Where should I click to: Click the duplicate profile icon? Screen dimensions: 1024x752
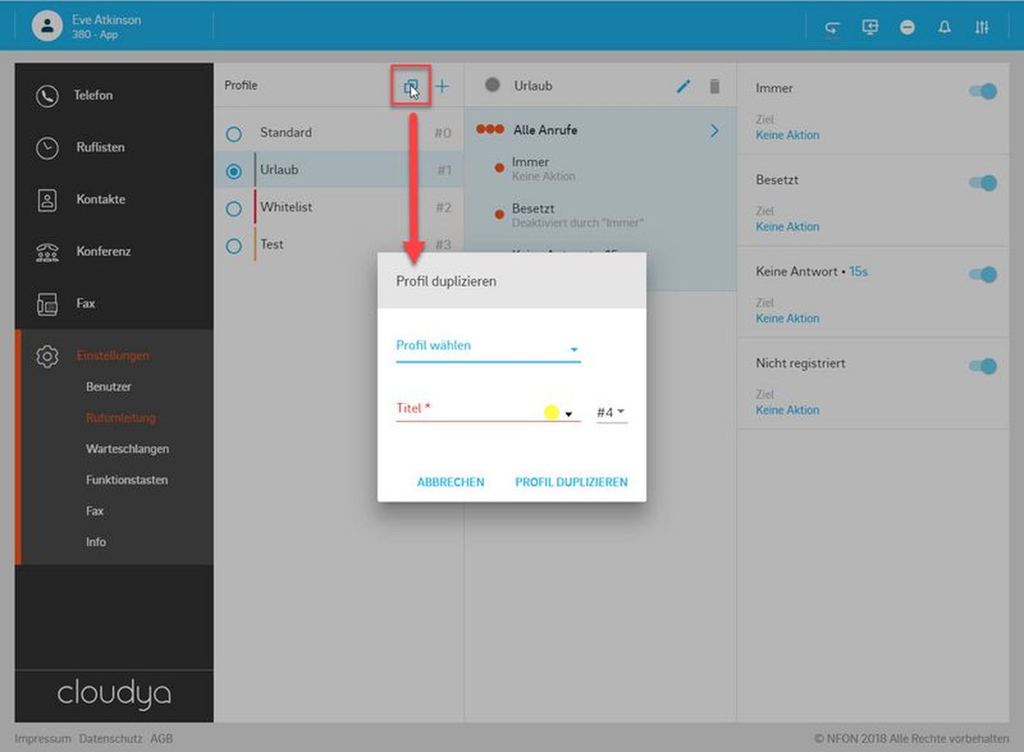pos(411,86)
